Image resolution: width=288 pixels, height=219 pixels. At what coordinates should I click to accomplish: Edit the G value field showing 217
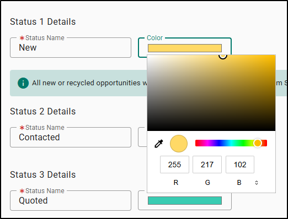pyautogui.click(x=207, y=165)
